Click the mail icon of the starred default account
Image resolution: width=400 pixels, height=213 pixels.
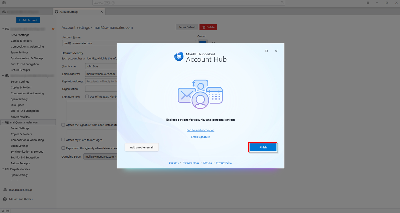7,29
